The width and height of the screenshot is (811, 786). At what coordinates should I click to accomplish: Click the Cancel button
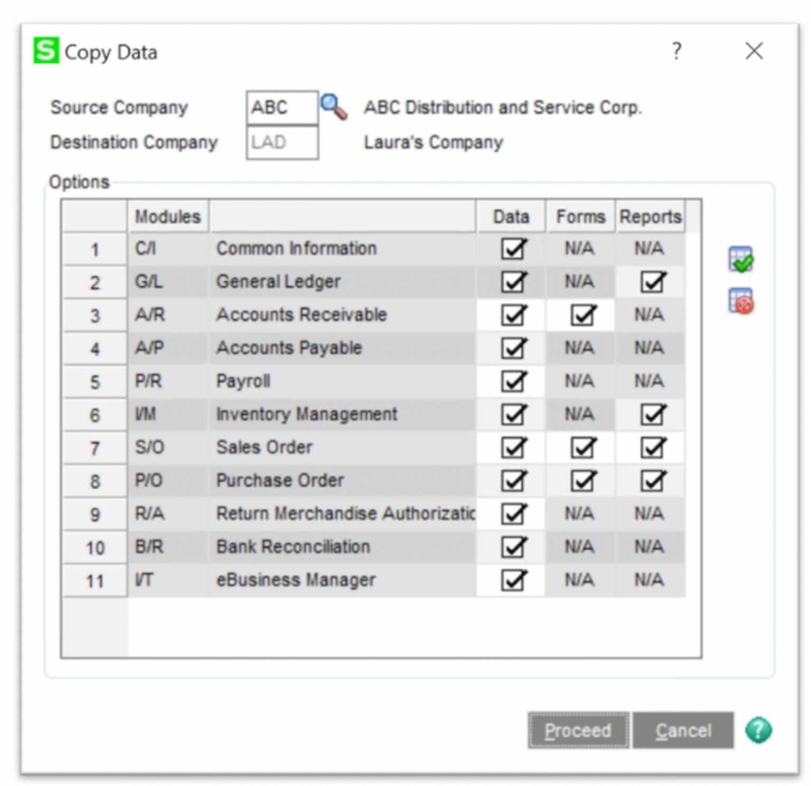pos(683,731)
